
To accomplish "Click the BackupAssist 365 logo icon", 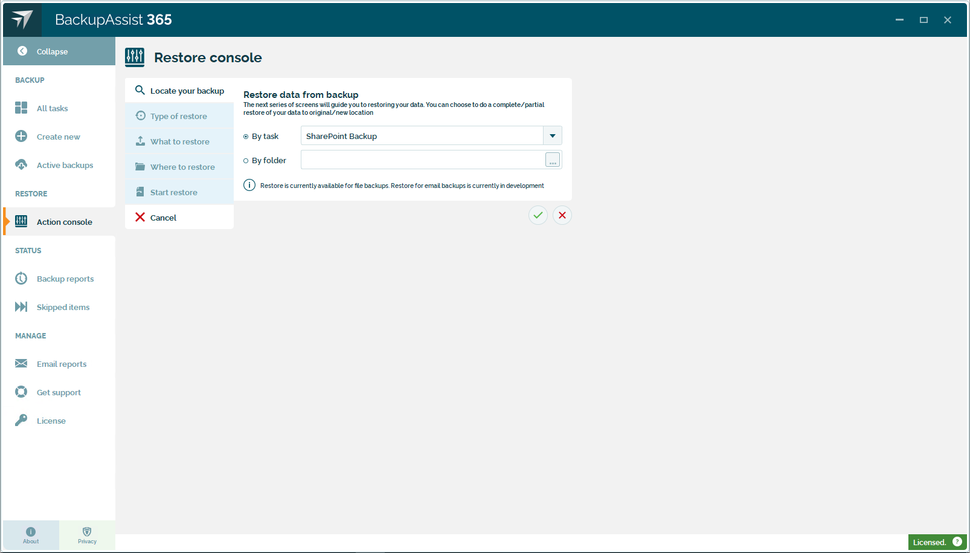I will tap(22, 19).
